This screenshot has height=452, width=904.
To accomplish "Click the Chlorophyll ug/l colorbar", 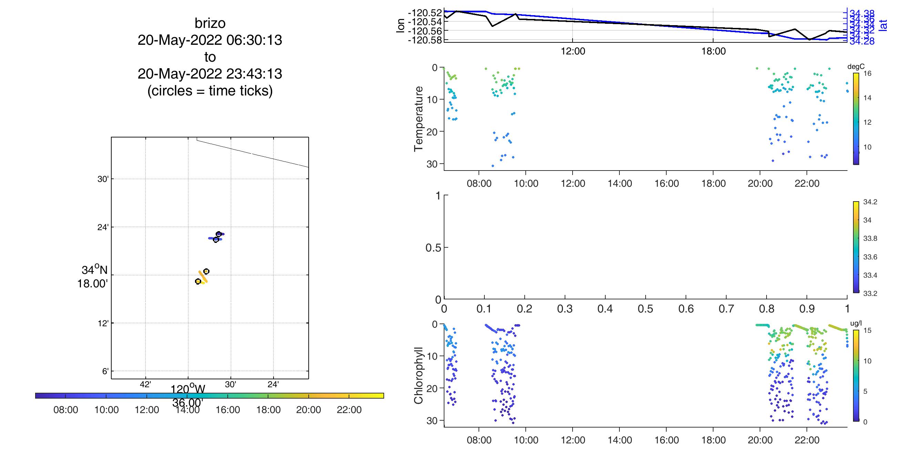I will coord(856,376).
